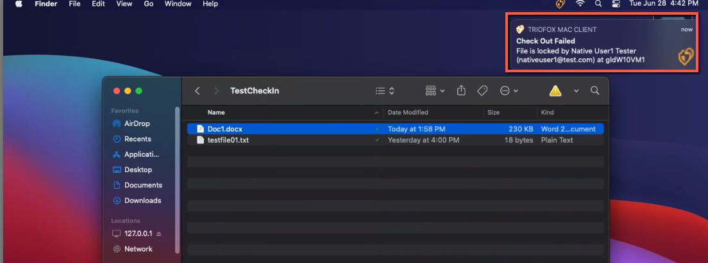
Task: Minimize the Finder window
Action: coord(128,90)
